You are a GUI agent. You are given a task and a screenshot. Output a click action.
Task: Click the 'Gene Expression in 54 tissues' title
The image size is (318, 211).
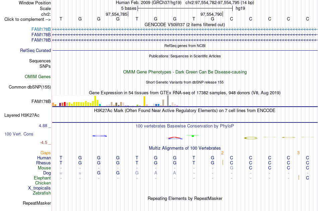(185, 93)
